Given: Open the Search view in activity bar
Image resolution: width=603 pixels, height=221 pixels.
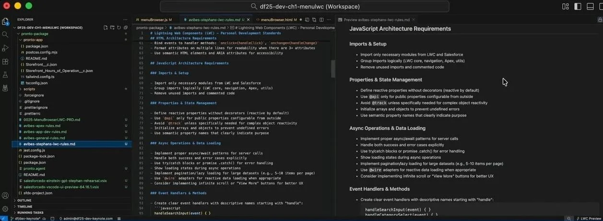Looking at the screenshot, I should click(5, 35).
